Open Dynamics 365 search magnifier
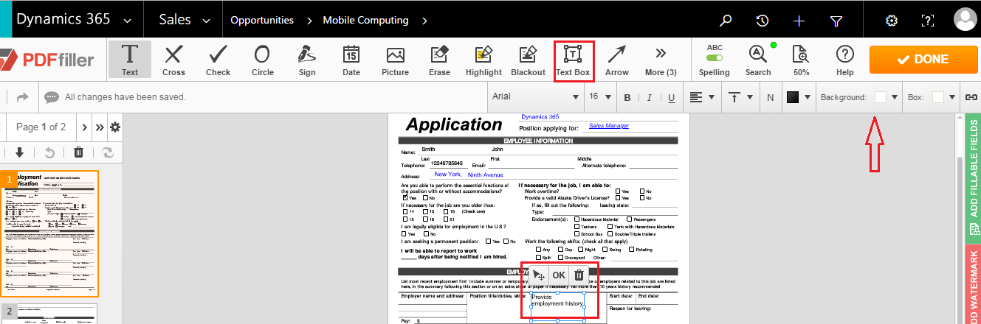This screenshot has height=324, width=981. point(726,20)
